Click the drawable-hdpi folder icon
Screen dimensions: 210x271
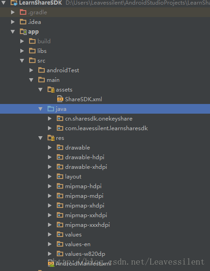point(60,157)
